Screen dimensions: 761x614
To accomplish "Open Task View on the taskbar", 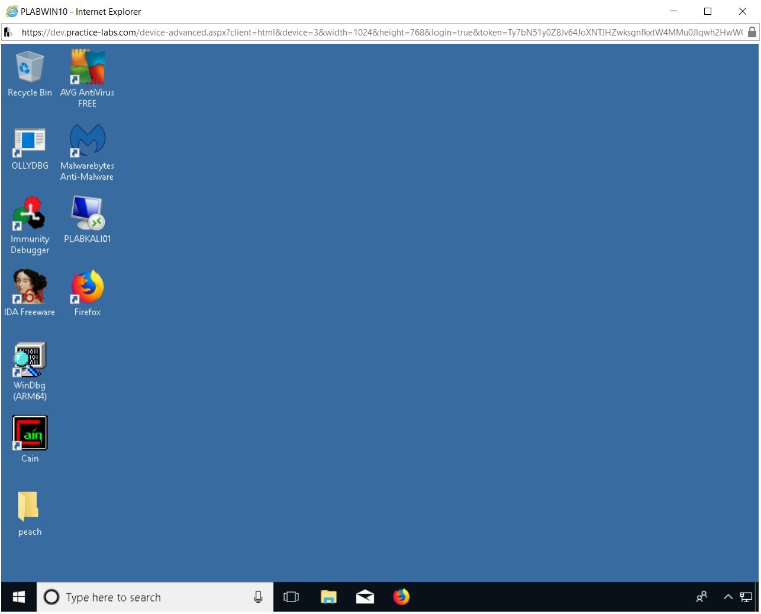I will (x=291, y=597).
